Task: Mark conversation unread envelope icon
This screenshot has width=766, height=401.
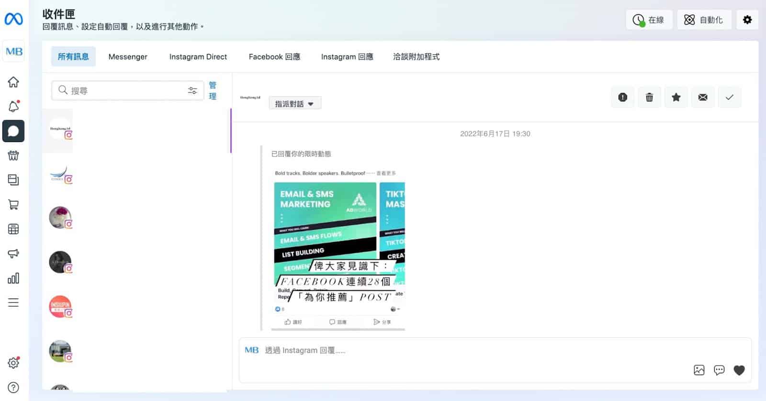Action: pos(703,97)
